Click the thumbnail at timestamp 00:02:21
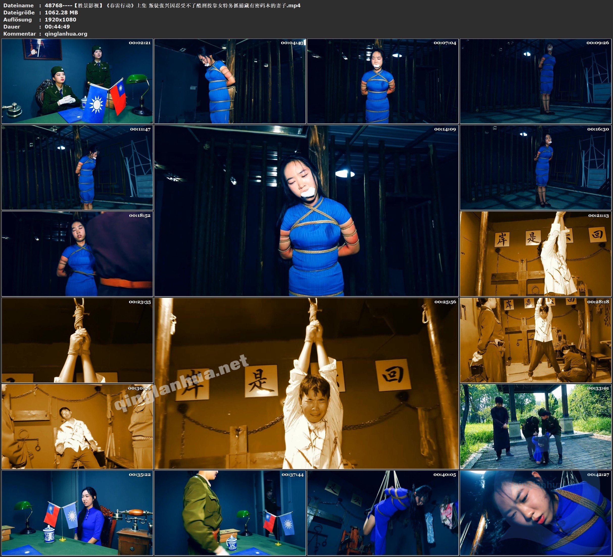Screen dimensions: 613x557 [77, 81]
